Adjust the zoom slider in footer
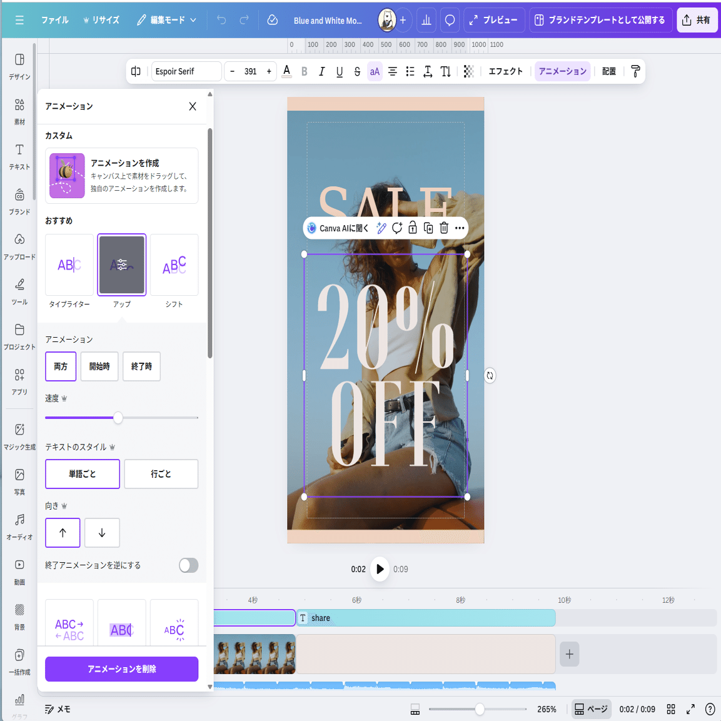This screenshot has height=721, width=721. [x=480, y=709]
